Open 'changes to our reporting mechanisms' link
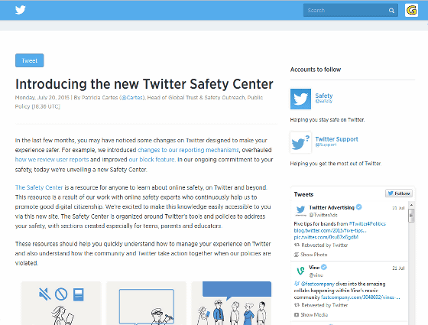 (188, 150)
